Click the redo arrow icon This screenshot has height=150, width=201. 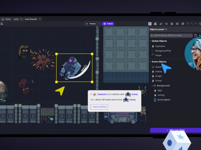196,24
